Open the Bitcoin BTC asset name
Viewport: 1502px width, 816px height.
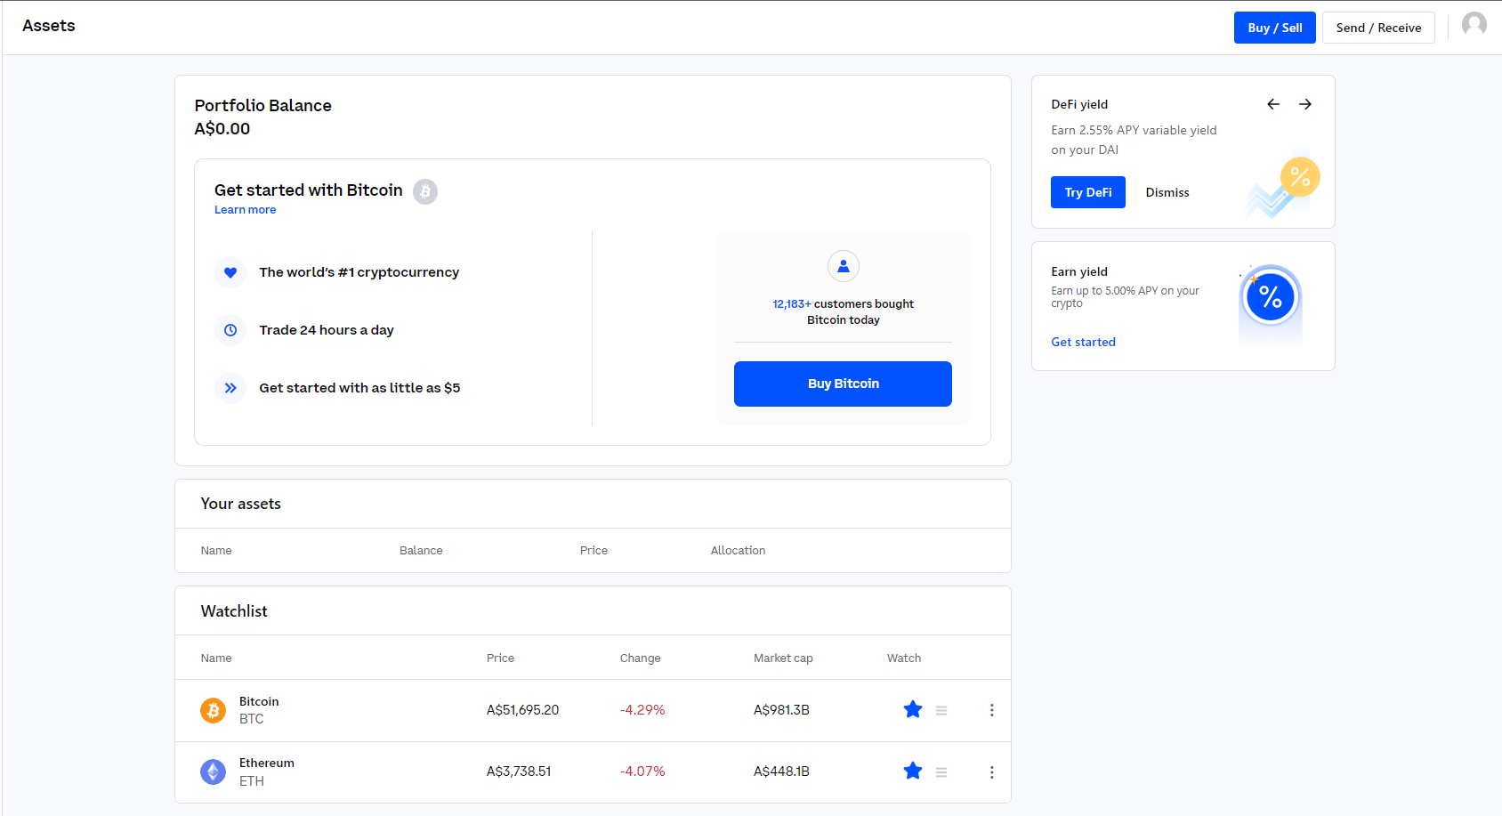click(259, 710)
